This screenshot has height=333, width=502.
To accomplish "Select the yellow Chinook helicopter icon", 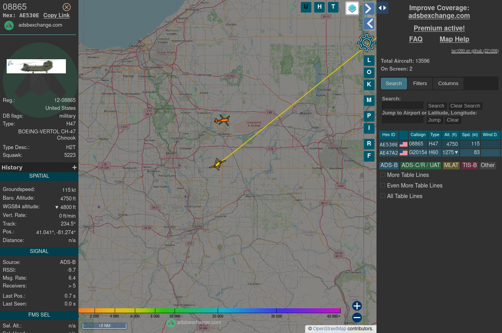I will [x=217, y=164].
